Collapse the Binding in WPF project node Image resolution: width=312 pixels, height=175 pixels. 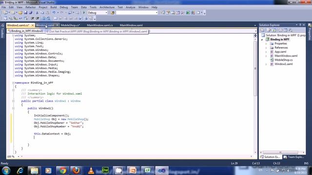(262, 39)
